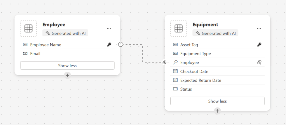Click the choice icon for Status column

175,89
